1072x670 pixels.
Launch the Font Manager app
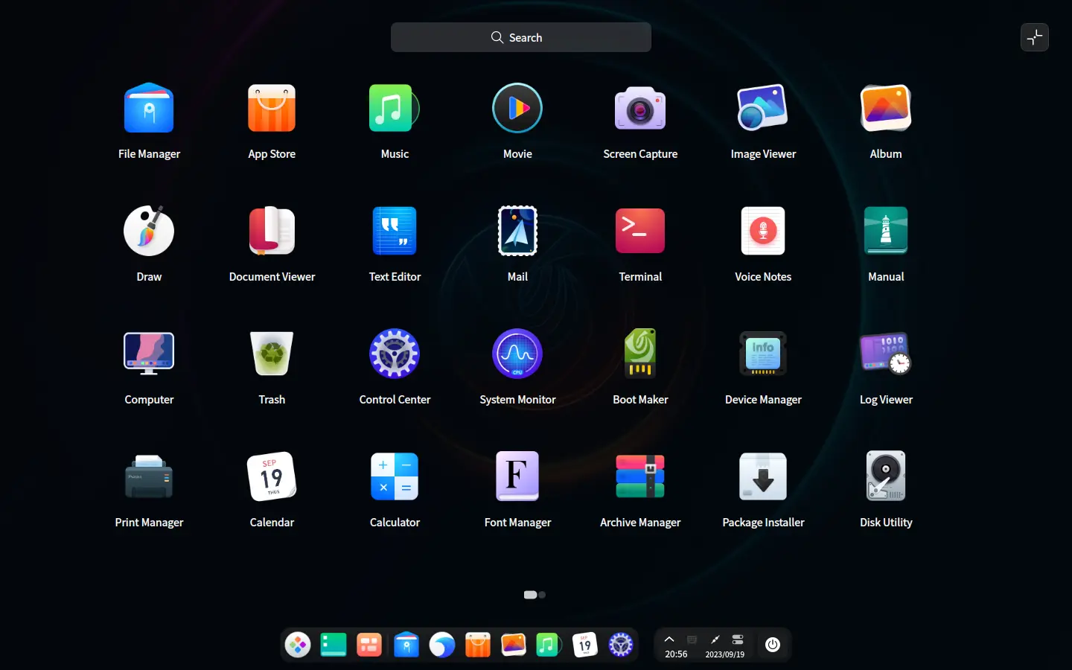click(x=517, y=477)
